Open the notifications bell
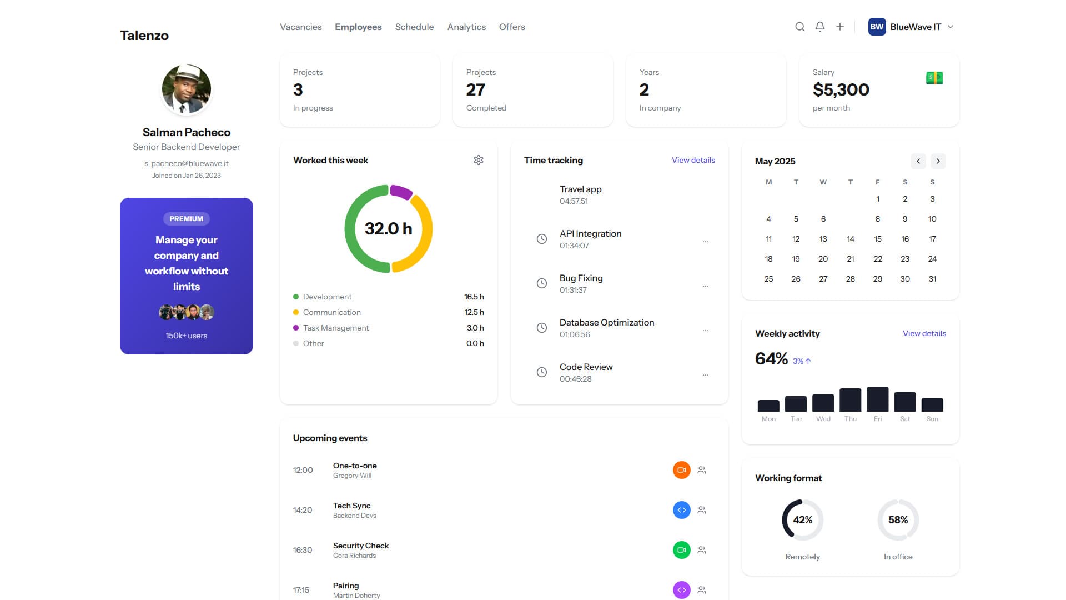The image size is (1066, 600). [819, 27]
